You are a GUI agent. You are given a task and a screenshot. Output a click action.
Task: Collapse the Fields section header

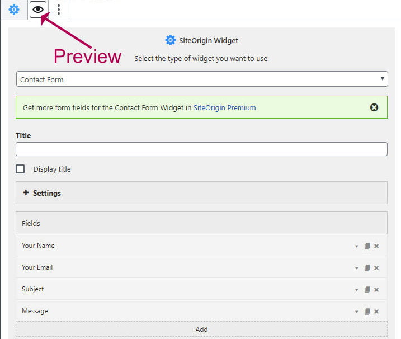click(x=201, y=223)
